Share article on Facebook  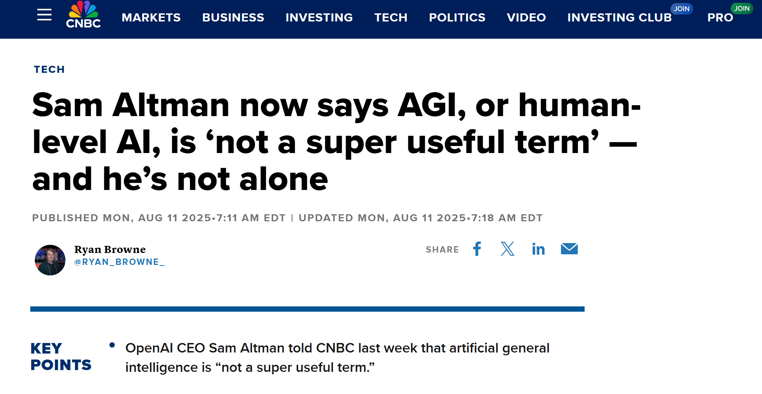[477, 249]
